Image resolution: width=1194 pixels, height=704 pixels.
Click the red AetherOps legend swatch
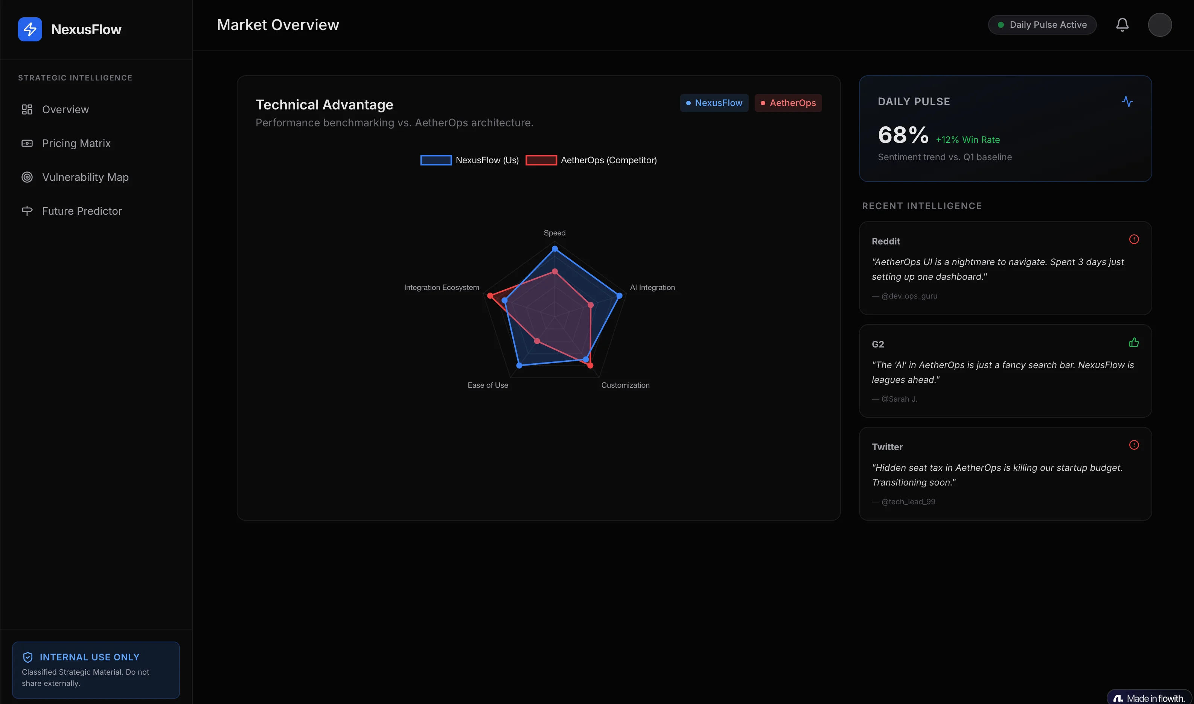[541, 160]
